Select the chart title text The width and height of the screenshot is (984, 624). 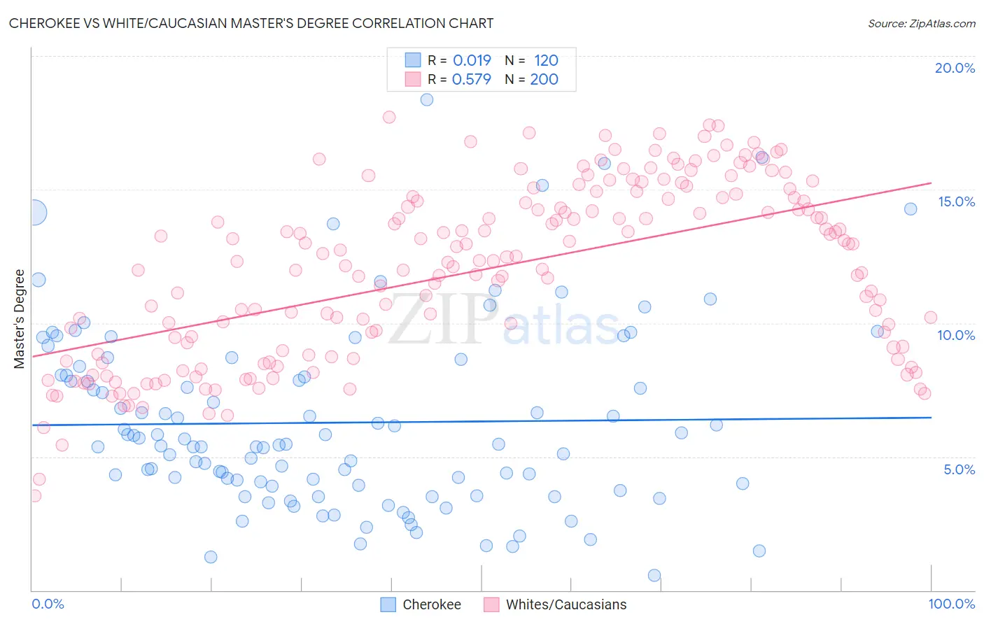click(x=251, y=23)
